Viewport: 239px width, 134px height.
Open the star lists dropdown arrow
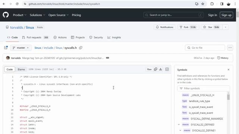point(226,27)
